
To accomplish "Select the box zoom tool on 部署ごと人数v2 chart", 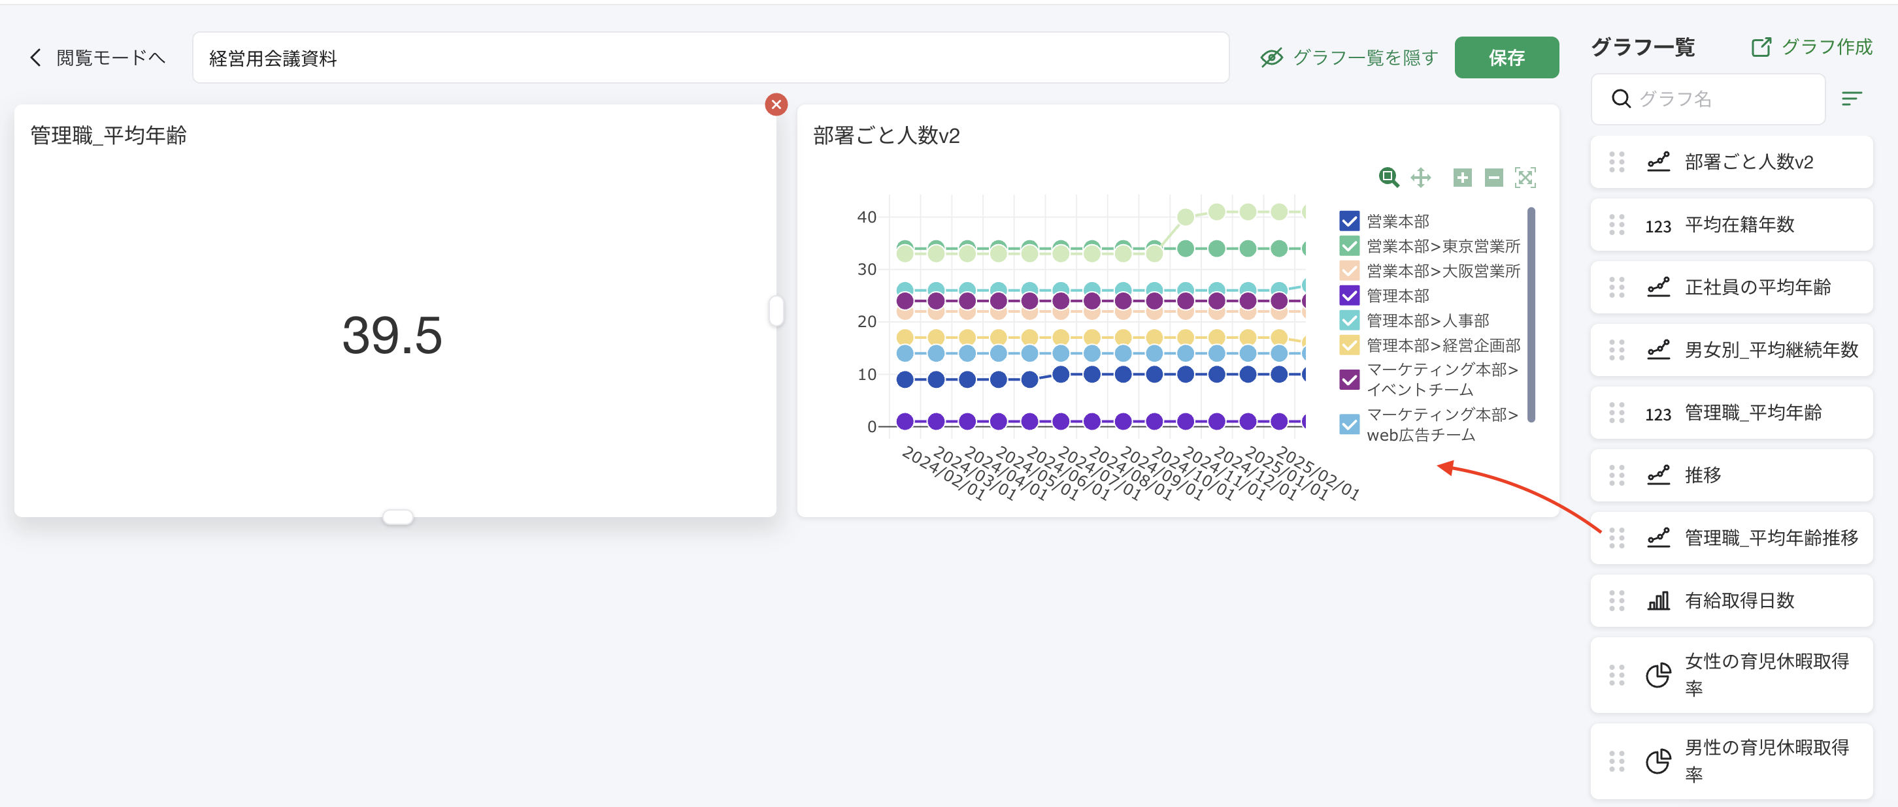I will coord(1388,178).
